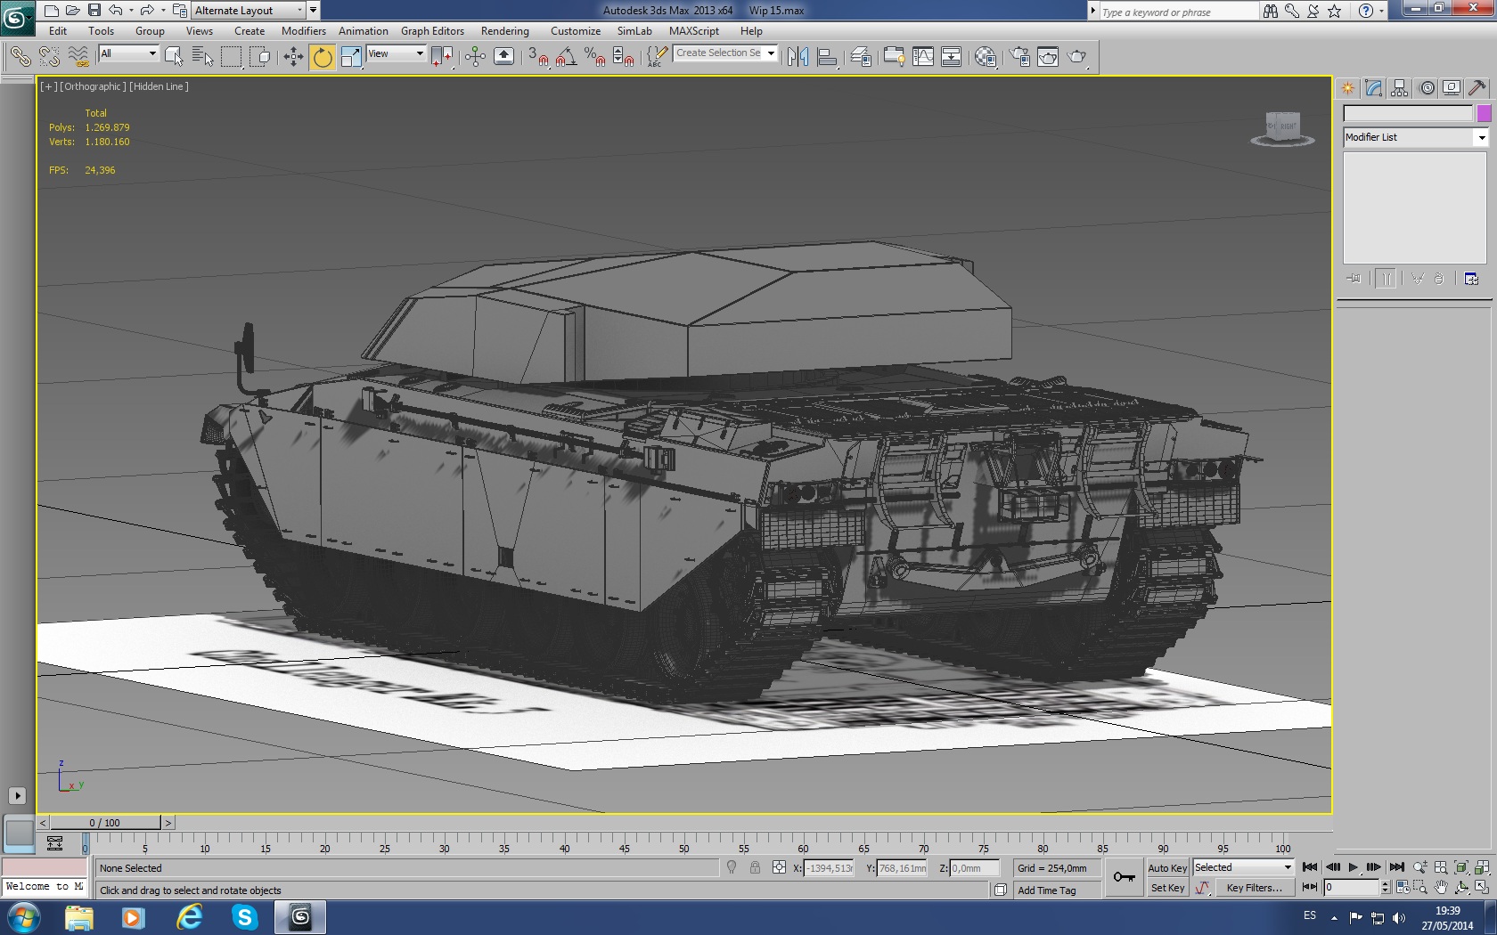Toggle the 3D Snaps button
The height and width of the screenshot is (935, 1497).
coord(538,57)
